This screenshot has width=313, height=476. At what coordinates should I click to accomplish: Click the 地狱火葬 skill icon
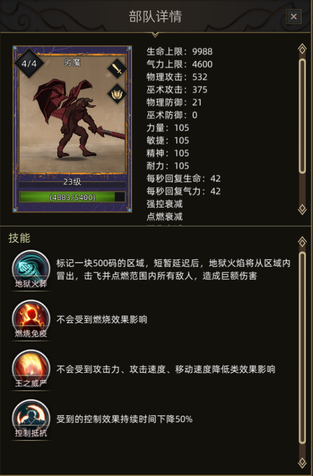pos(31,269)
